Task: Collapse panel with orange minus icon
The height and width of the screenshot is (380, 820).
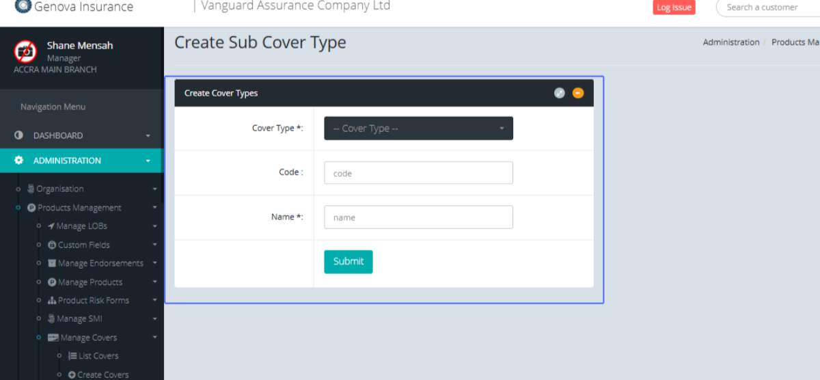Action: (x=578, y=93)
